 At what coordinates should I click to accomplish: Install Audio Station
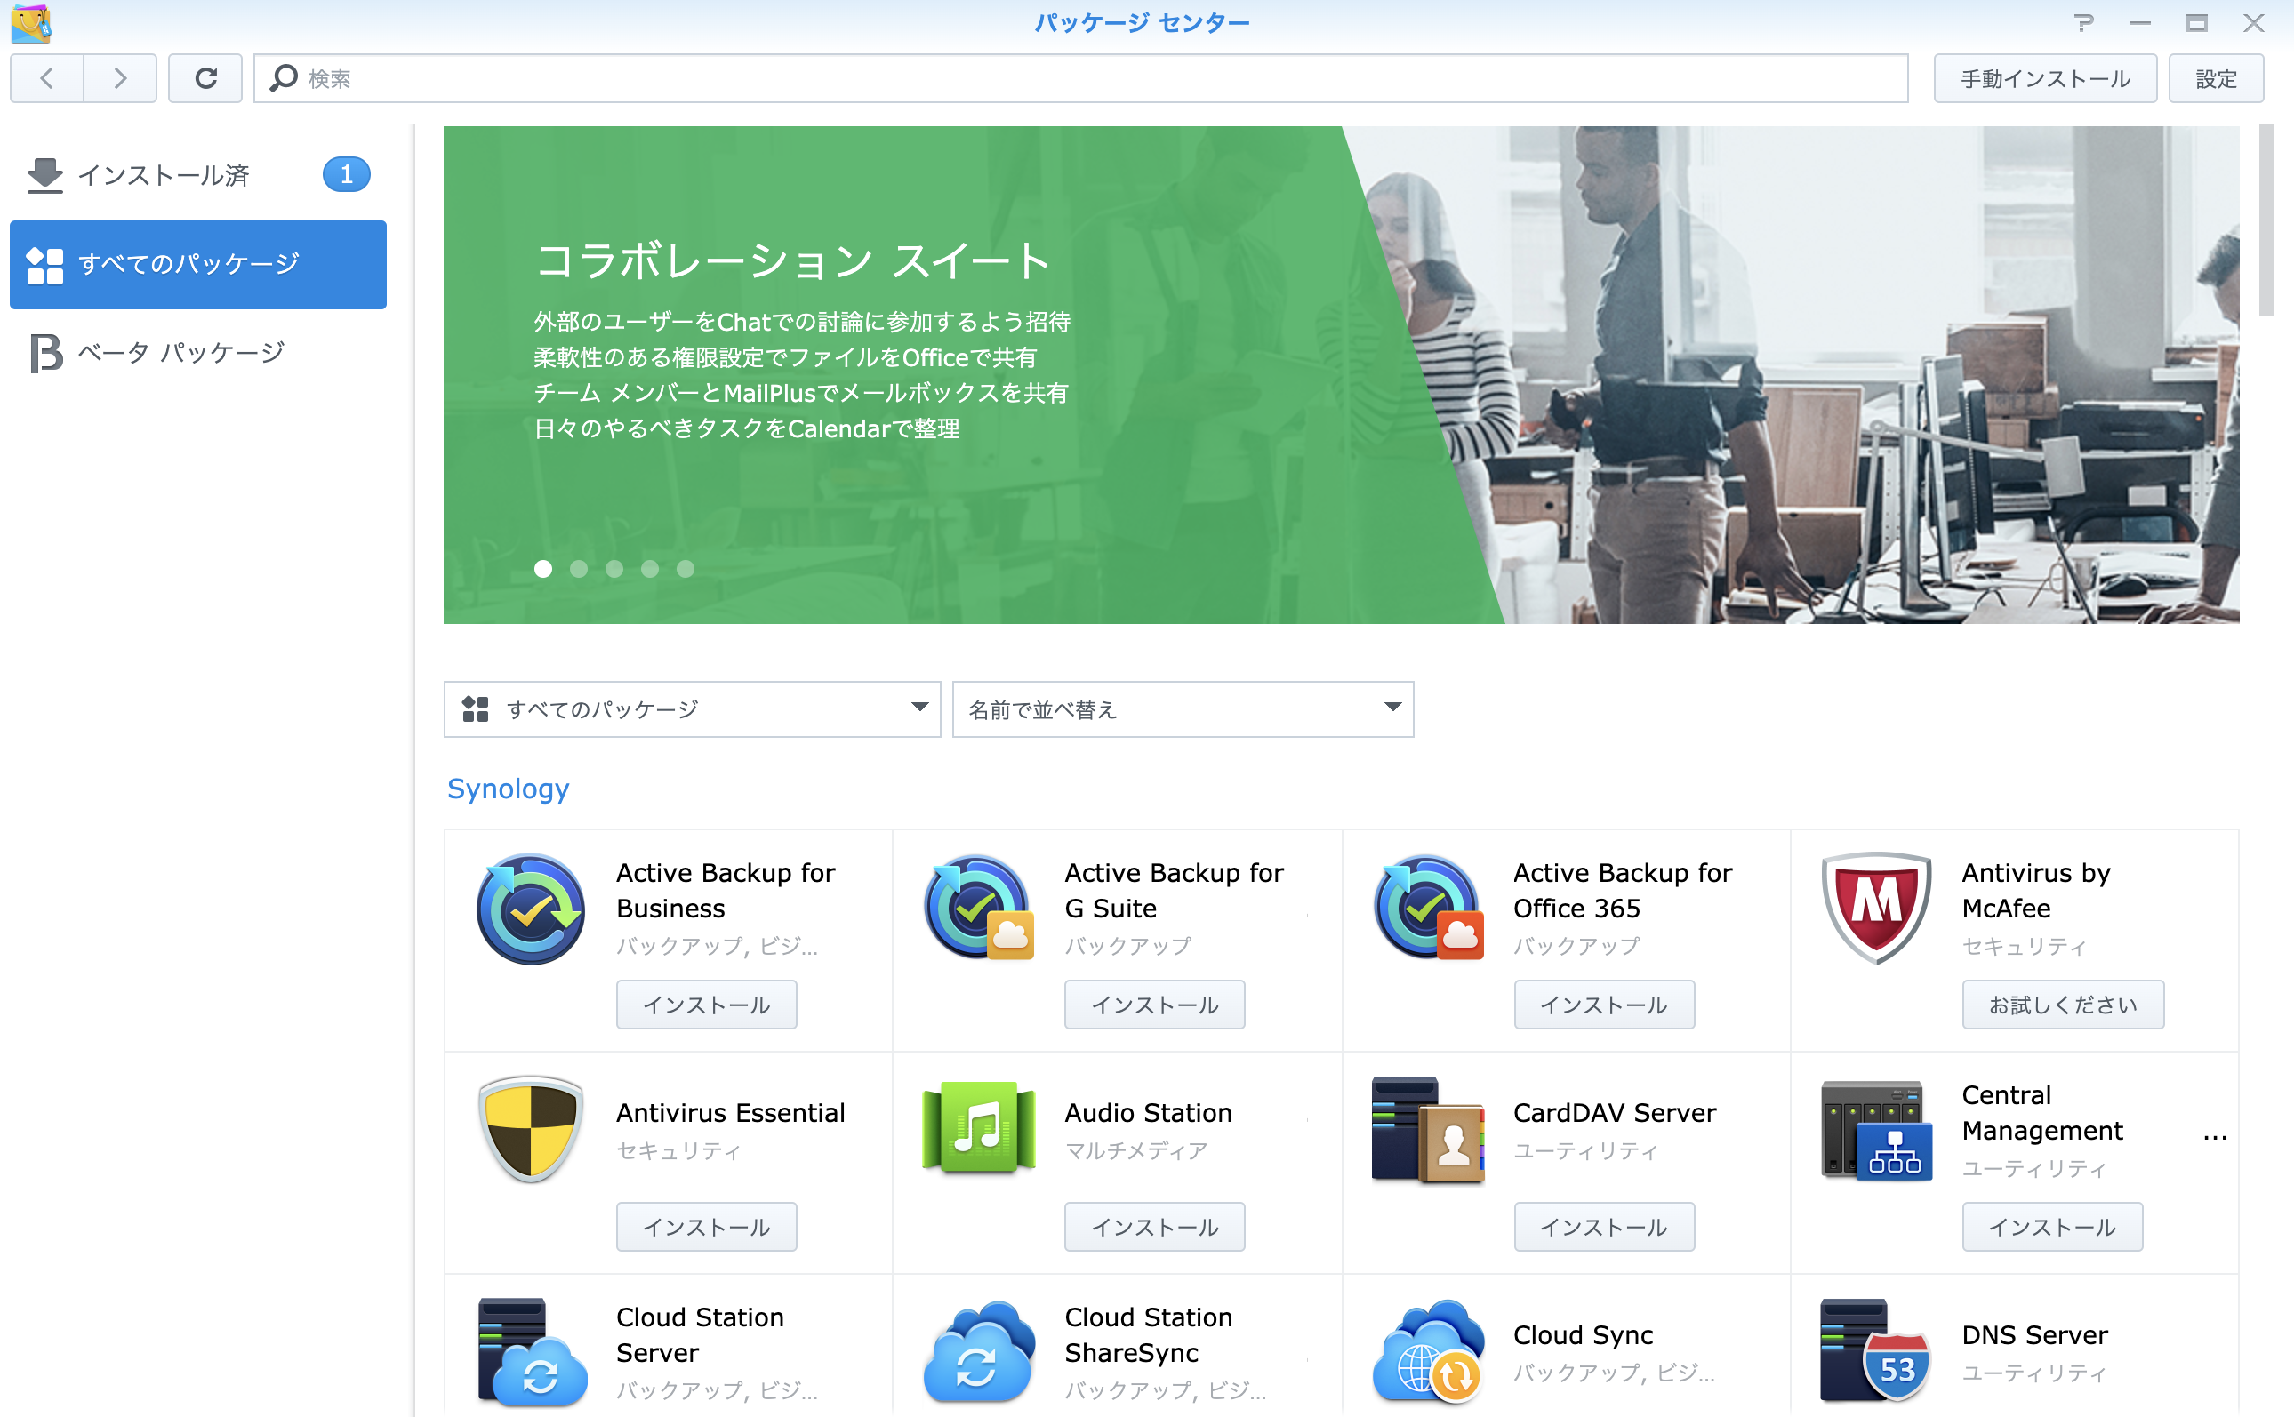[1154, 1227]
